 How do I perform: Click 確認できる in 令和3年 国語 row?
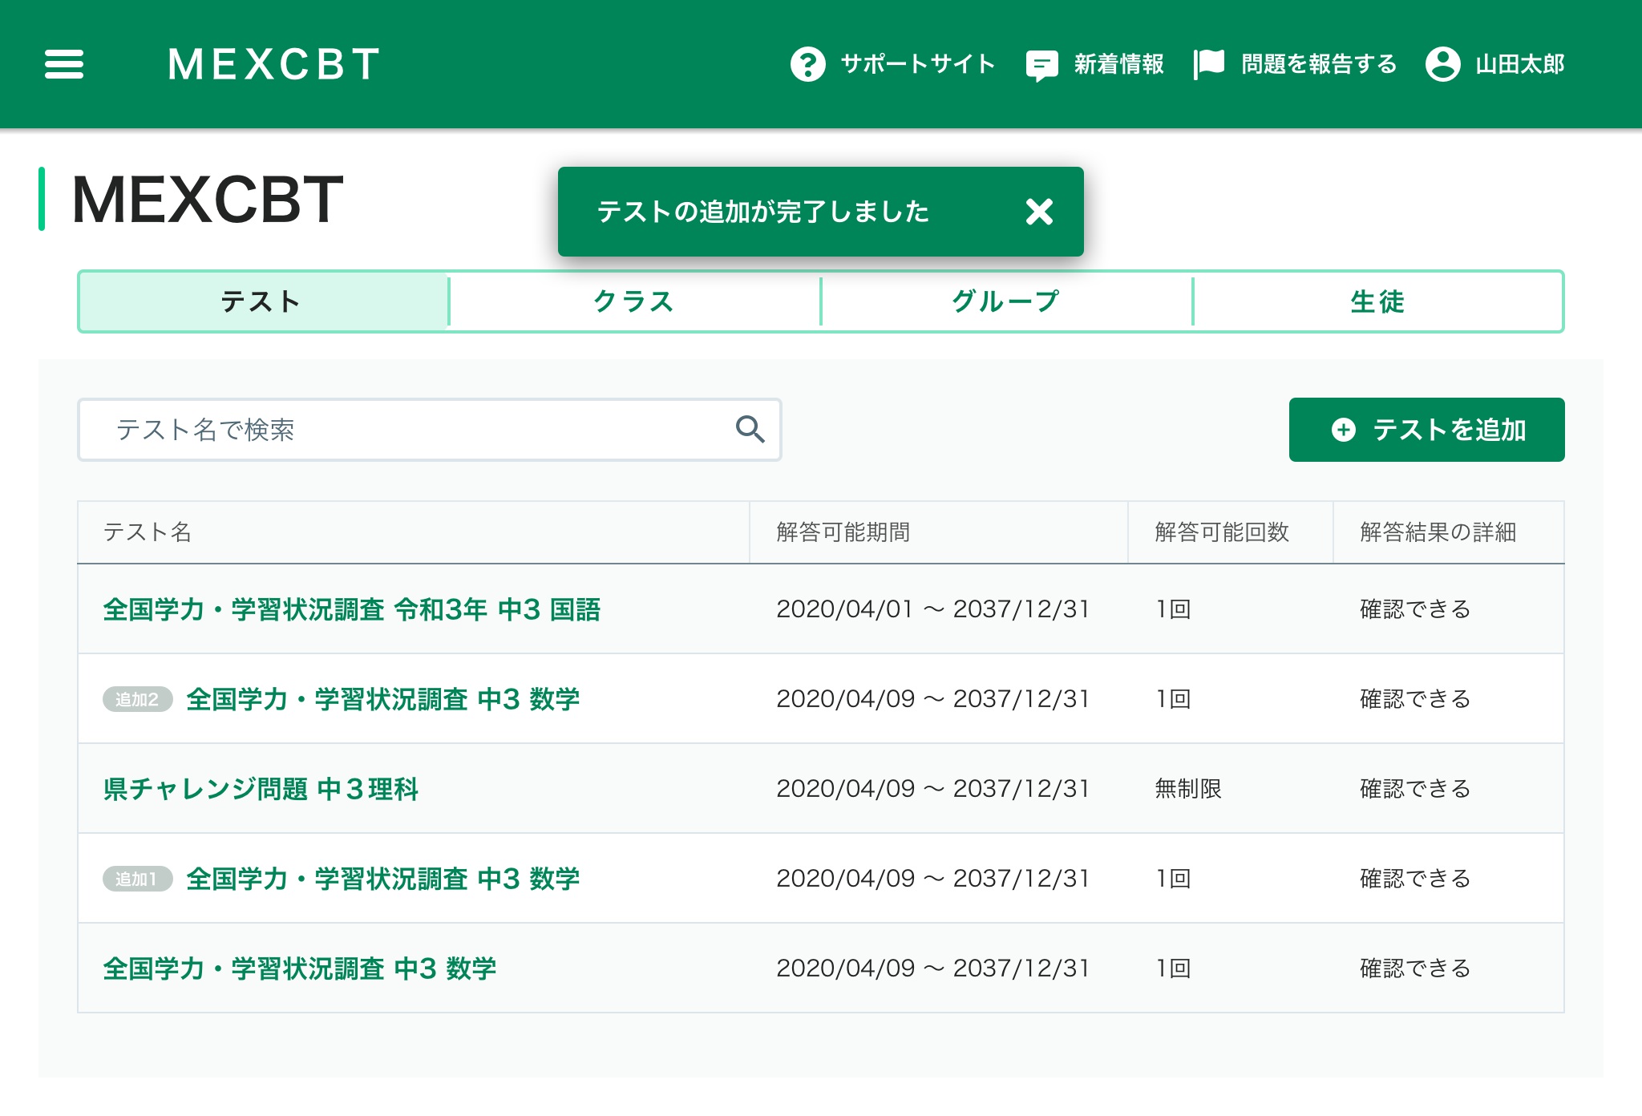click(1415, 609)
